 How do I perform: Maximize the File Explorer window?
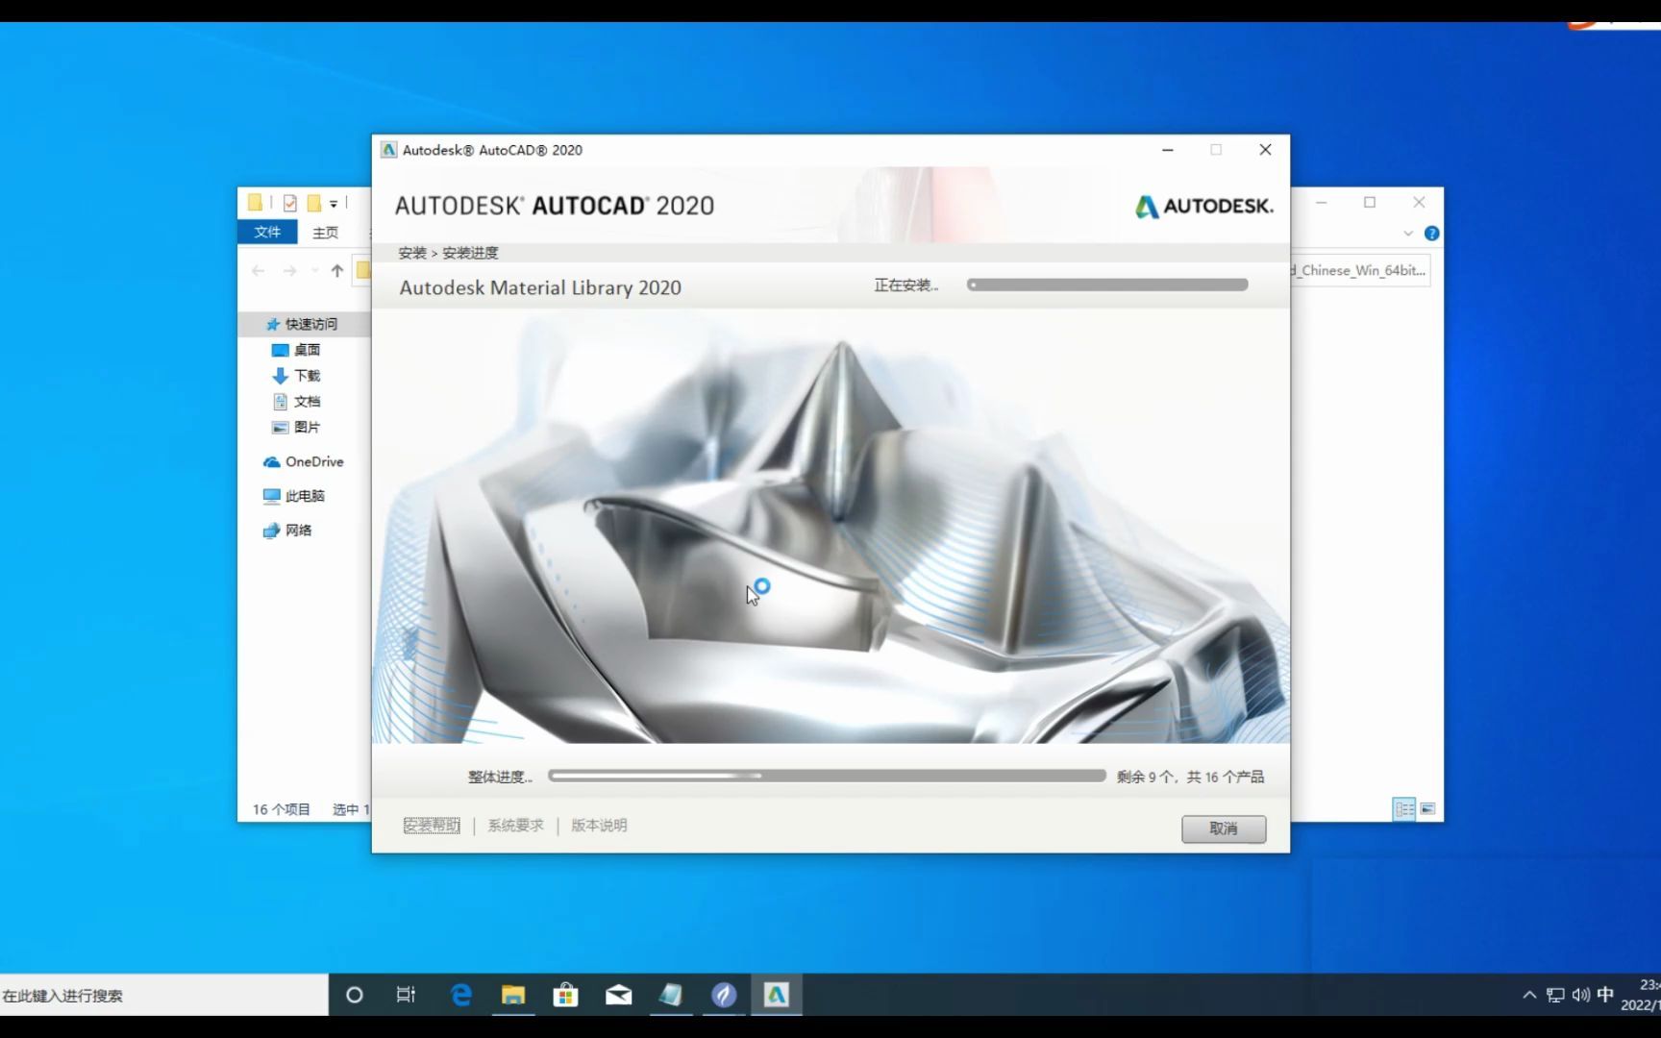tap(1370, 202)
